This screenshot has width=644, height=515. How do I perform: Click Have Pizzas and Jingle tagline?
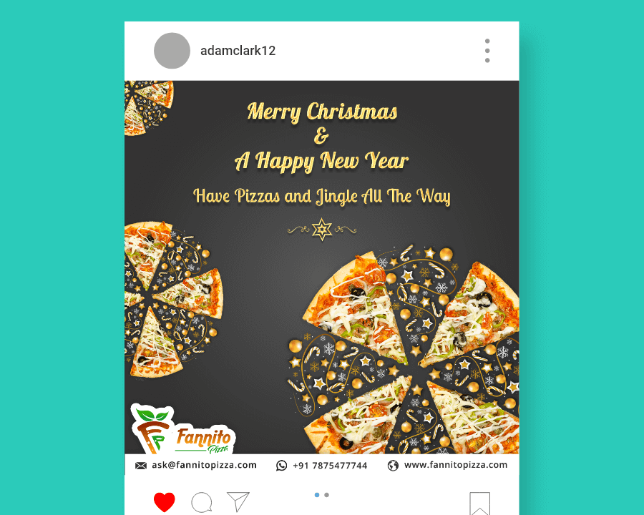(322, 196)
